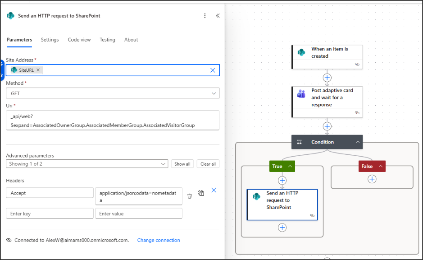Delete the Accept header row
423x260 pixels.
(190, 195)
